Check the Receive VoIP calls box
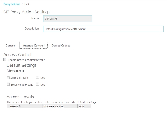This screenshot has width=167, height=113. tap(8, 84)
